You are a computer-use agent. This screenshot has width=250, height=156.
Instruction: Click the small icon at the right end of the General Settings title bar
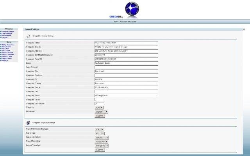click(244, 29)
